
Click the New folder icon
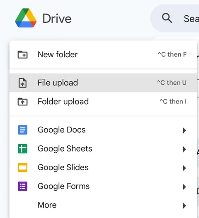23,54
